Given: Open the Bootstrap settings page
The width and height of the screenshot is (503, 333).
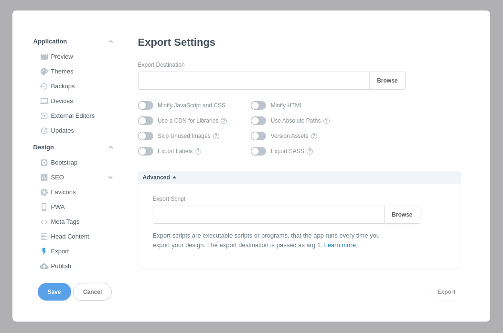Looking at the screenshot, I should click(x=64, y=162).
